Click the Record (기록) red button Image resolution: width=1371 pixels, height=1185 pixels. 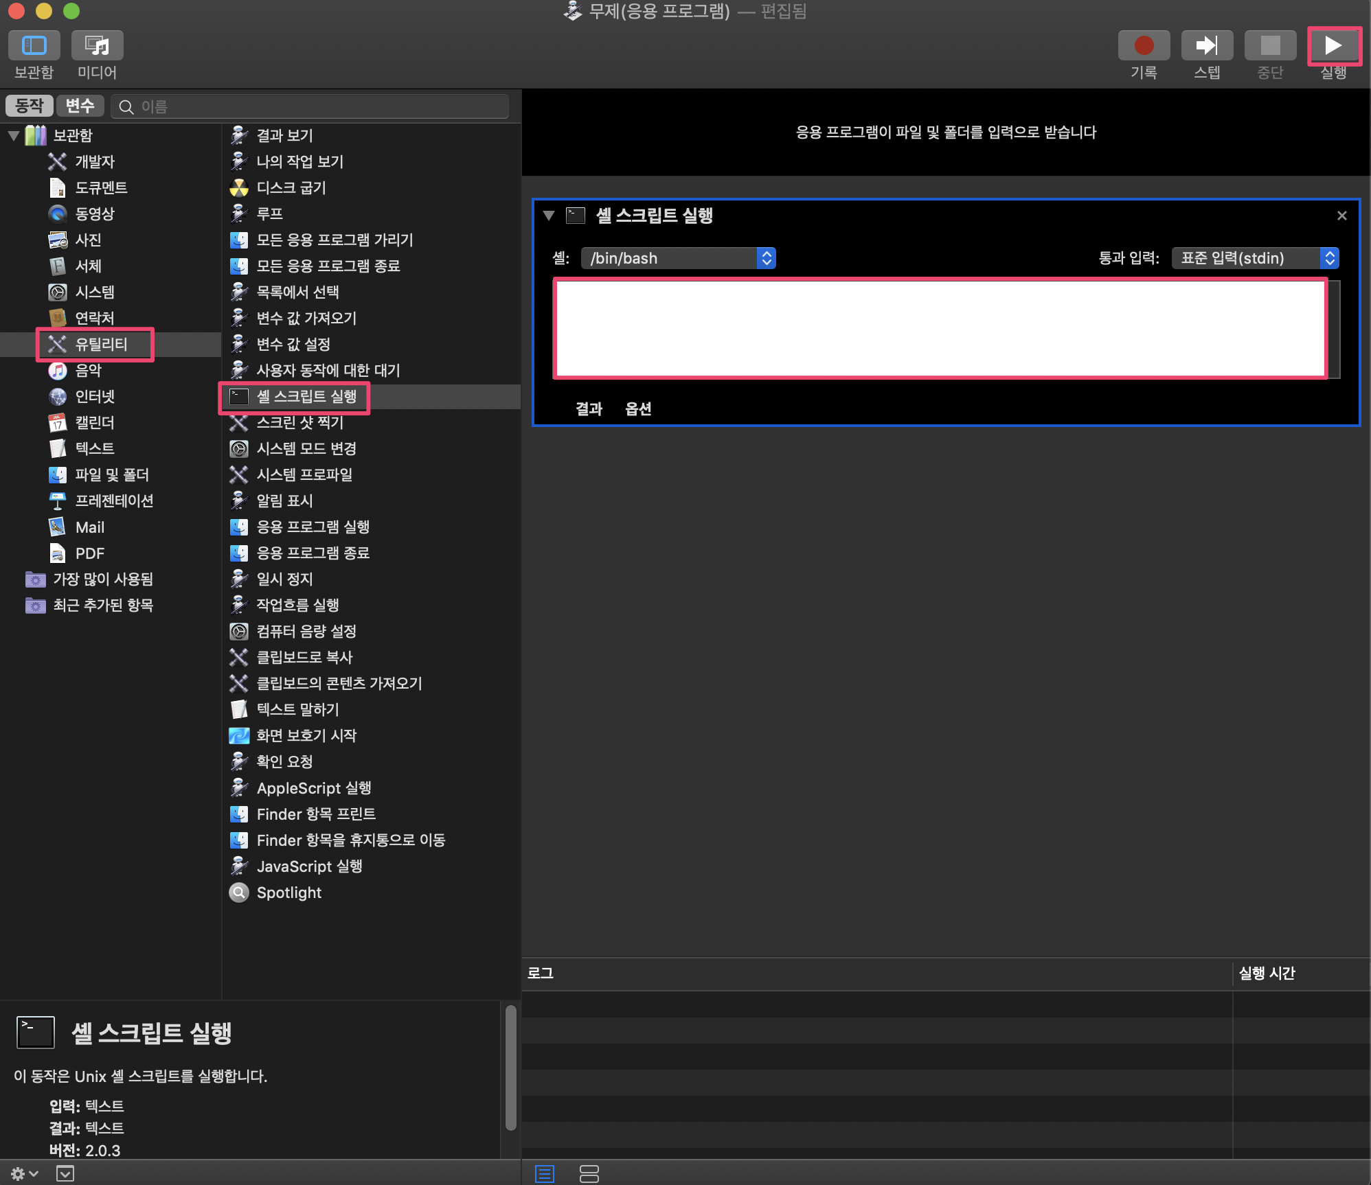click(1144, 46)
